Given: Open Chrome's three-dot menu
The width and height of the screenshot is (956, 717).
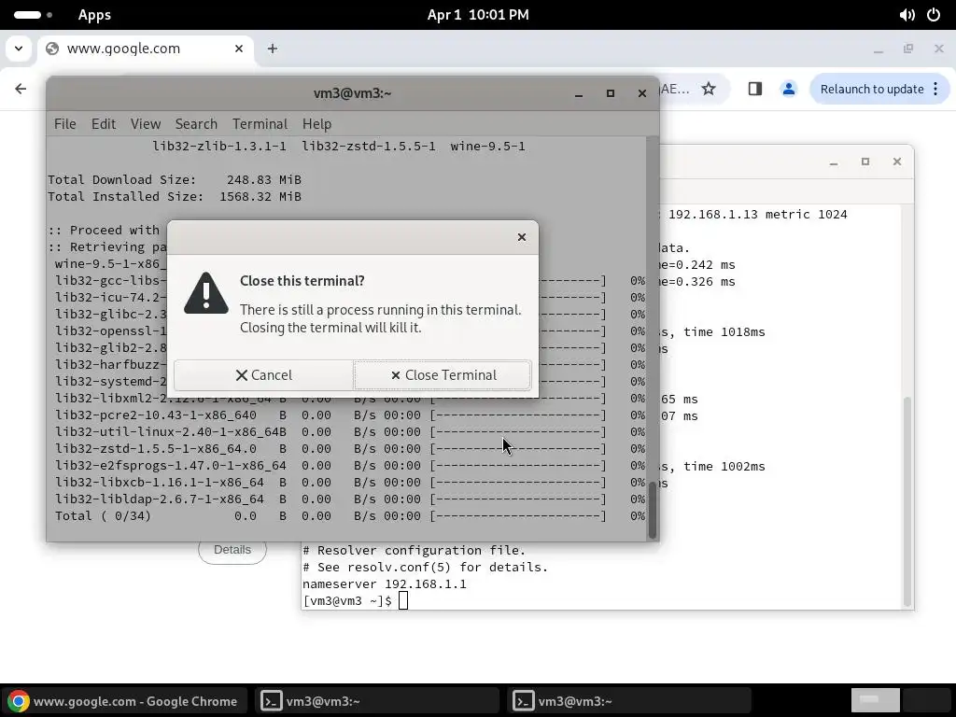Looking at the screenshot, I should [x=935, y=89].
